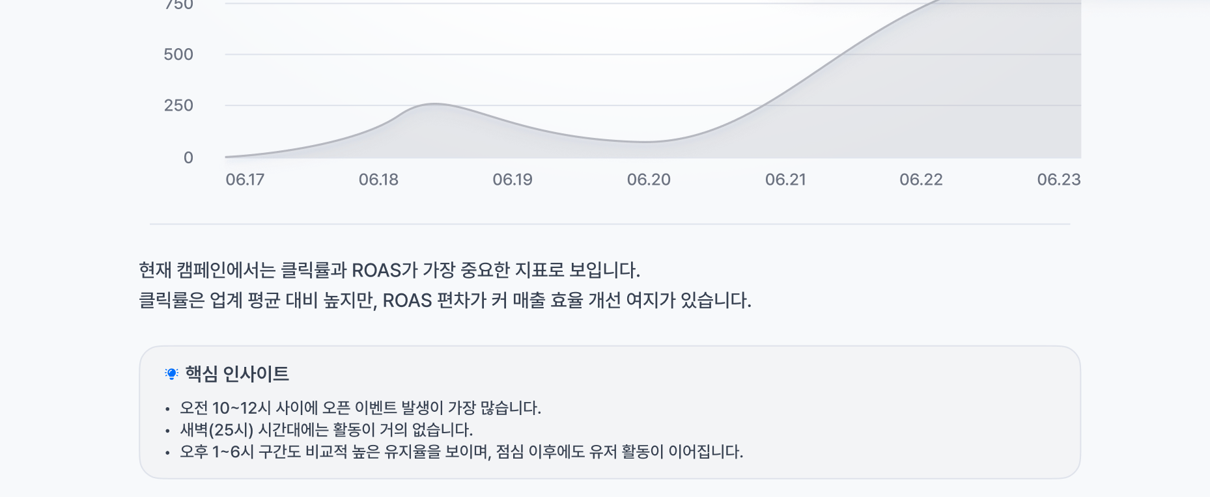
Task: Click the small chart peak after 06.18
Action: (x=434, y=104)
